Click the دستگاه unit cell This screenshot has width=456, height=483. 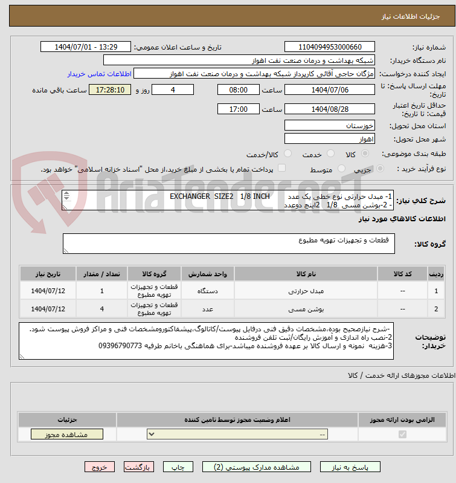pos(208,291)
